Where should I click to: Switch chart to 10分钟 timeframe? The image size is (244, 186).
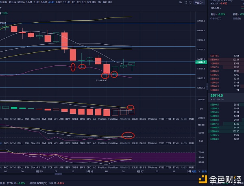click(4, 2)
